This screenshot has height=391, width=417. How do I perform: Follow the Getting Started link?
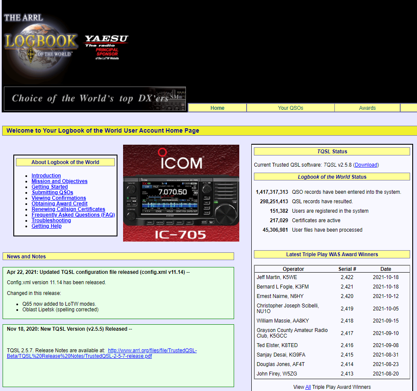pos(49,187)
